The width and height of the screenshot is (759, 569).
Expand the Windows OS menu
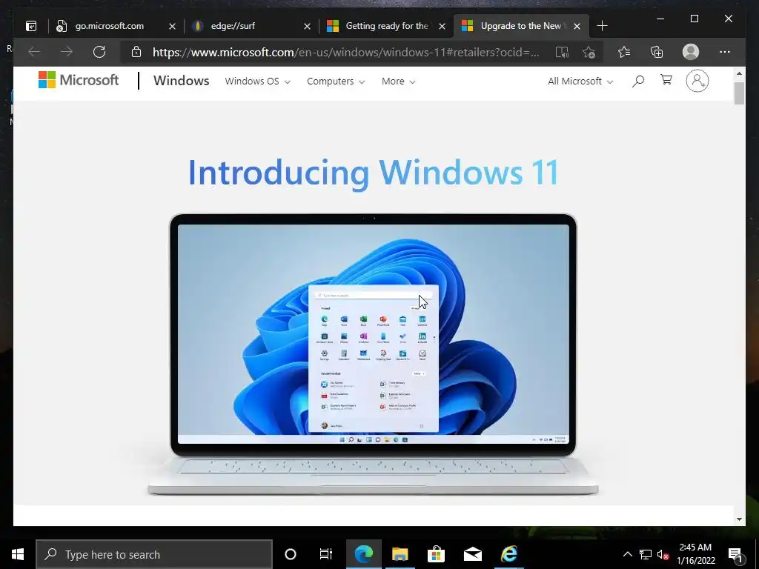257,81
